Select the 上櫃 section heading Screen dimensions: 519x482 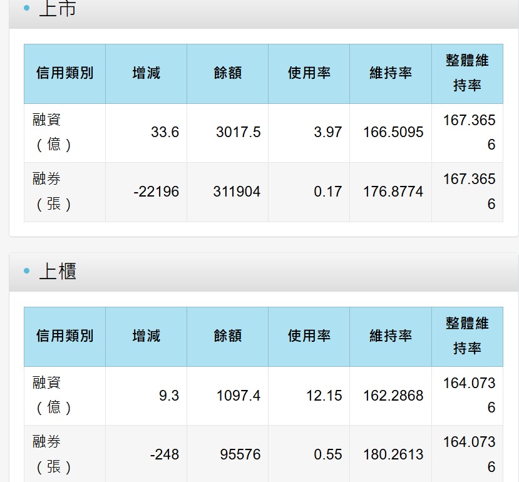[x=58, y=271]
